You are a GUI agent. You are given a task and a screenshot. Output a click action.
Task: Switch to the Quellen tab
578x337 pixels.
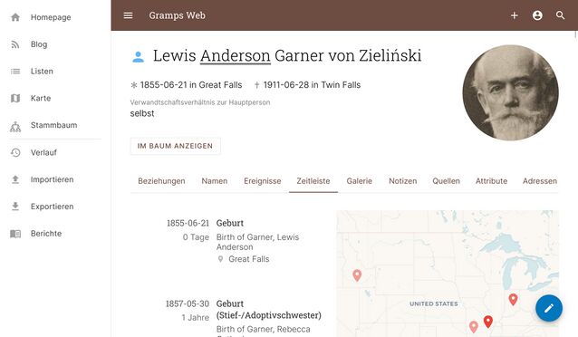click(446, 181)
